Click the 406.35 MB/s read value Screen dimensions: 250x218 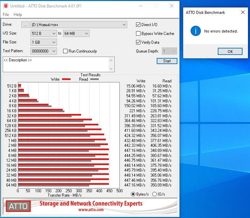click(161, 145)
